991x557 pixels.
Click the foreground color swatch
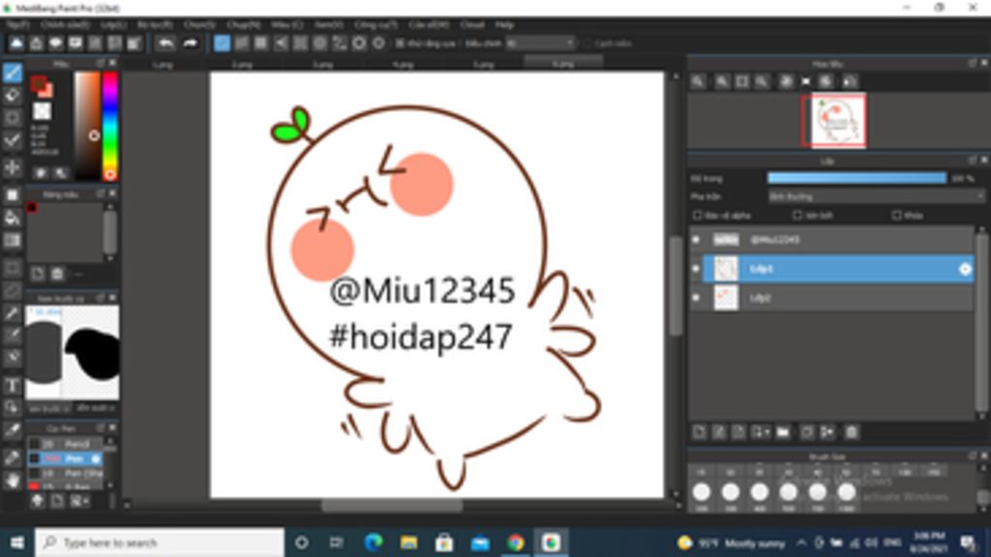point(39,83)
